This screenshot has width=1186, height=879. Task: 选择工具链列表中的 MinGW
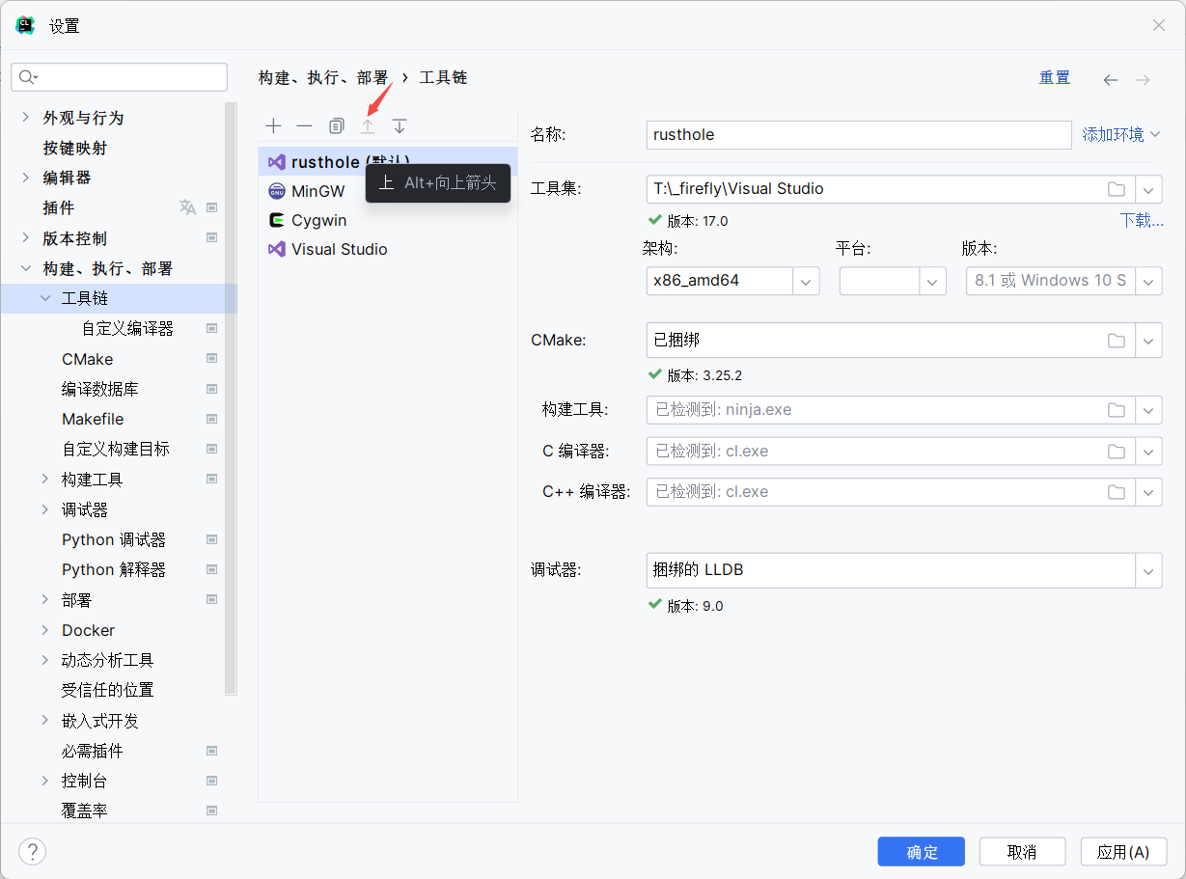tap(316, 191)
